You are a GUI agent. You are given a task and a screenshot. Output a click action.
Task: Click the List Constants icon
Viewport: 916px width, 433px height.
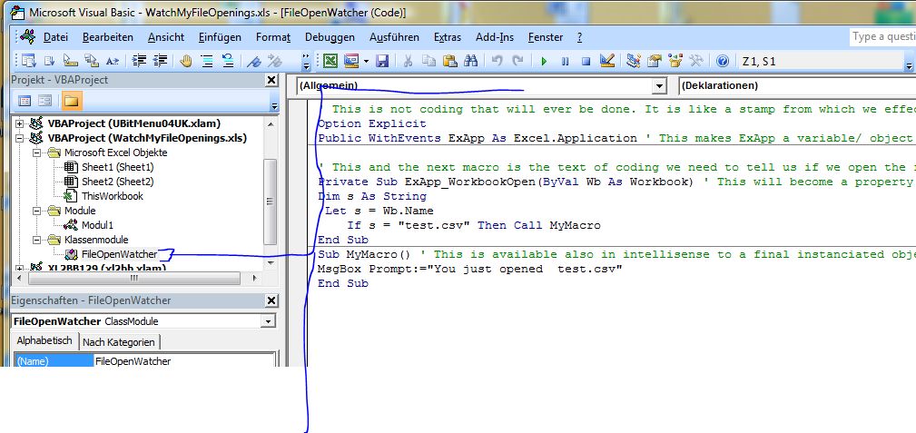click(50, 61)
